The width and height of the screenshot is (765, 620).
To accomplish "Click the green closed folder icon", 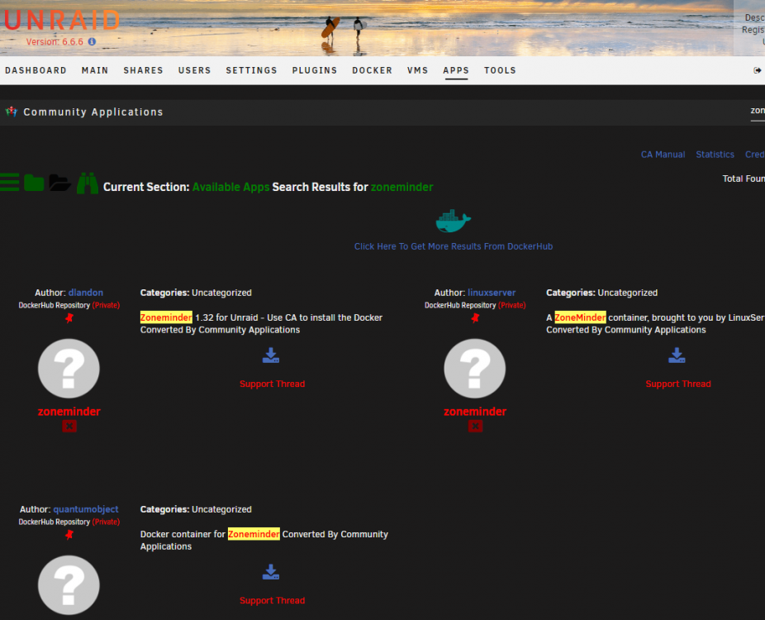I will (34, 182).
